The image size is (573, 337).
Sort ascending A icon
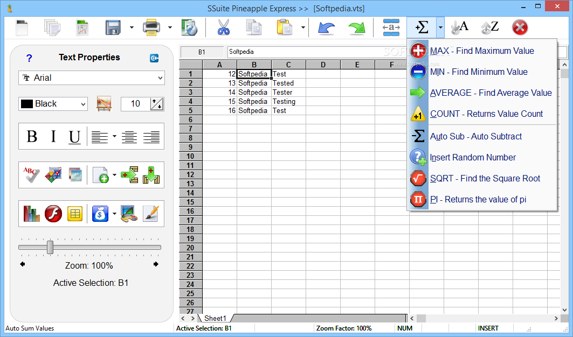click(460, 27)
